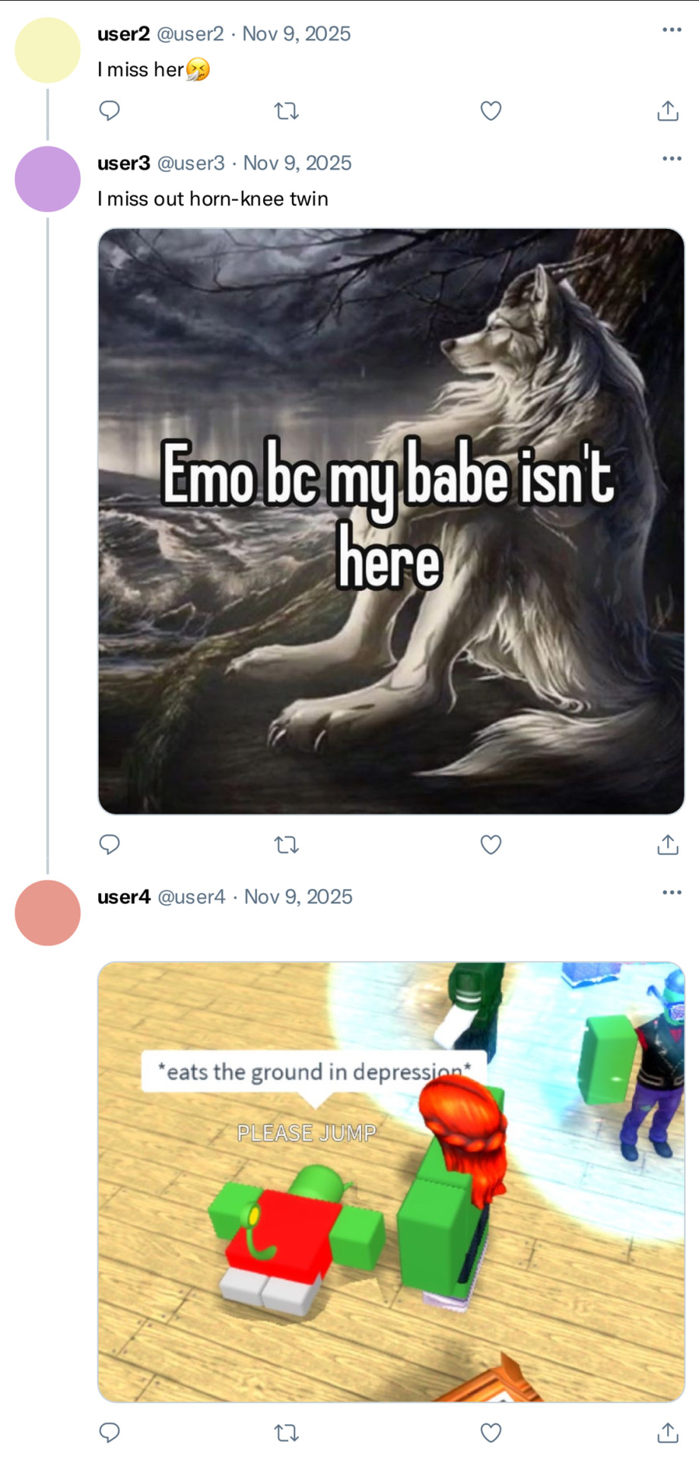The image size is (699, 1460).
Task: Repost user4's Roblox image post
Action: coord(286,1433)
